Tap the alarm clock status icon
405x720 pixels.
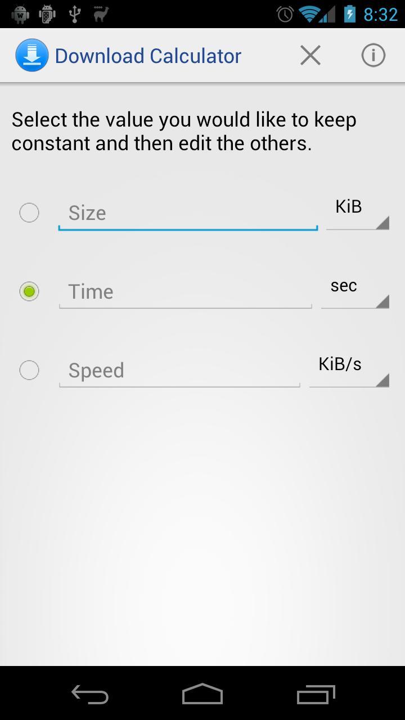[x=285, y=14]
